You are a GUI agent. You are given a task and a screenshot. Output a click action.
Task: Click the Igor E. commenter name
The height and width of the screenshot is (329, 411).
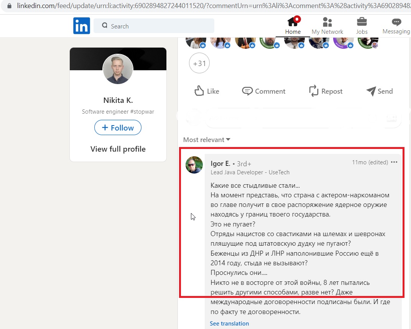(x=220, y=164)
